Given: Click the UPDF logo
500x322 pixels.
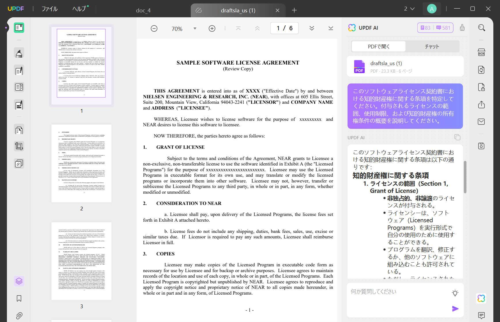Looking at the screenshot, I should click(x=16, y=9).
